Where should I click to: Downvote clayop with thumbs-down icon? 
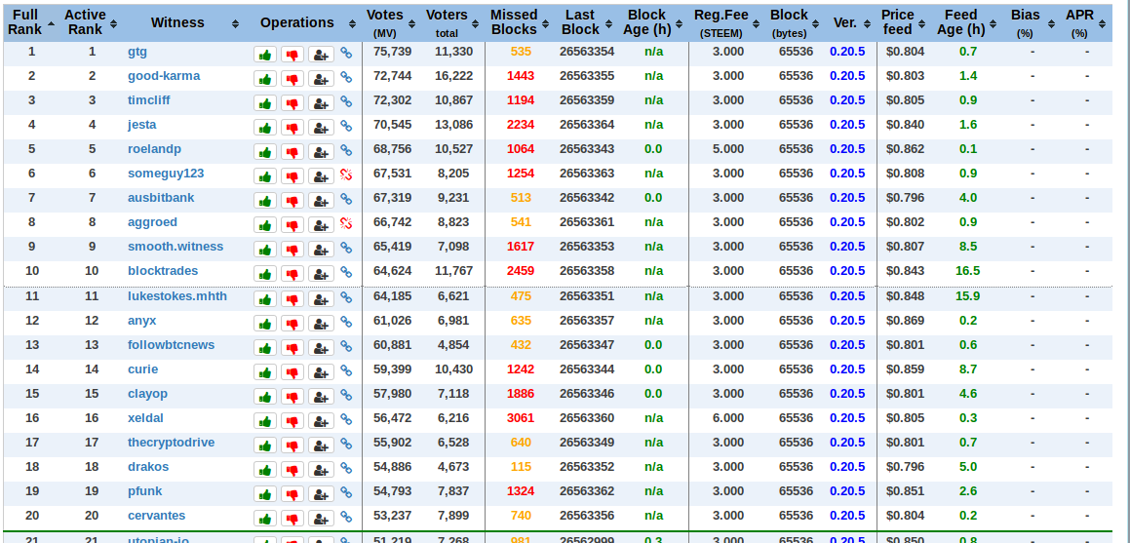click(x=292, y=397)
